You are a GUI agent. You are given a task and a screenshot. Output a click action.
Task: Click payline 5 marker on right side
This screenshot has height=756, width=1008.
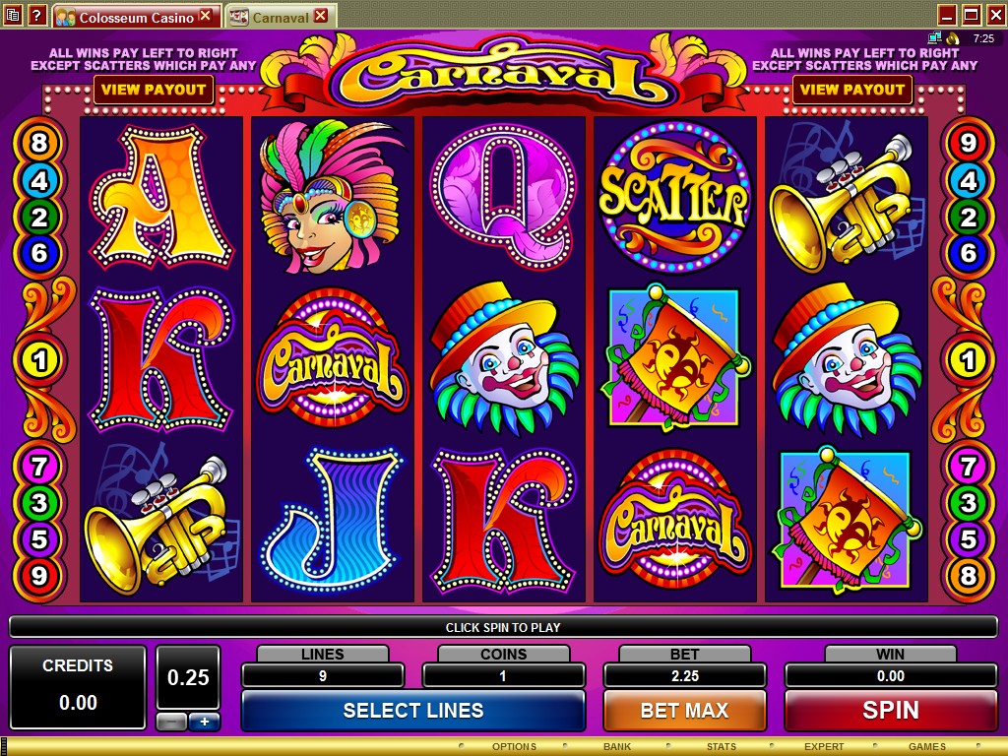(968, 539)
